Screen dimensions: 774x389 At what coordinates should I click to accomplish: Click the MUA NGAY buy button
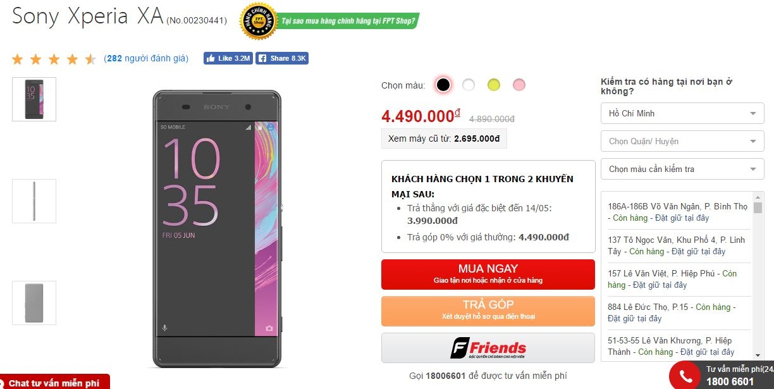(488, 274)
